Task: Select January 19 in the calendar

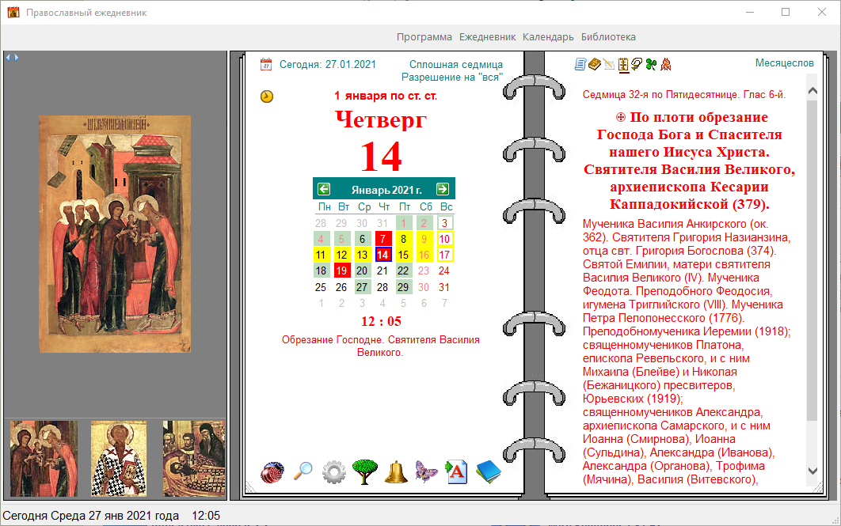Action: [341, 271]
